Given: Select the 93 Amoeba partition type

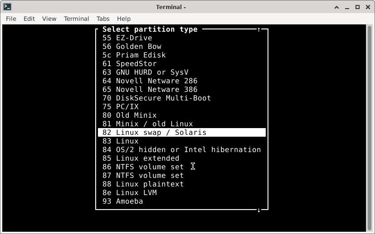Looking at the screenshot, I should coord(123,201).
